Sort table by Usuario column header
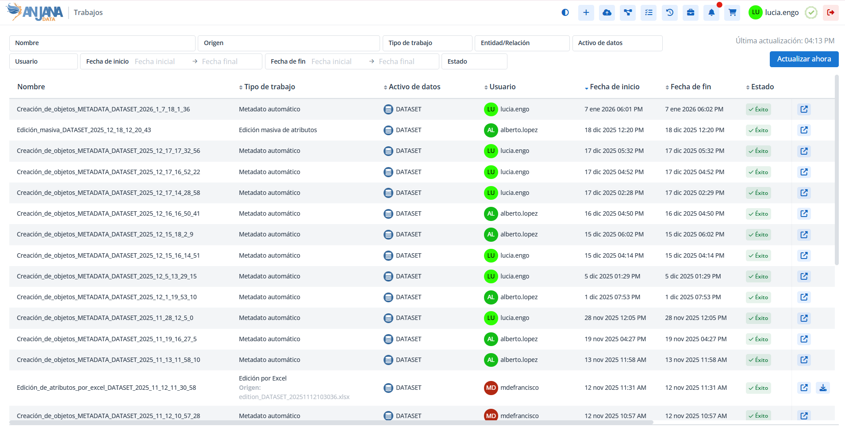 tap(502, 87)
